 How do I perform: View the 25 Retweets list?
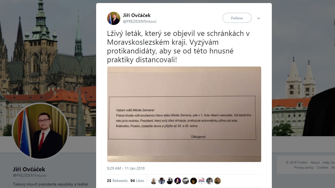point(117,181)
